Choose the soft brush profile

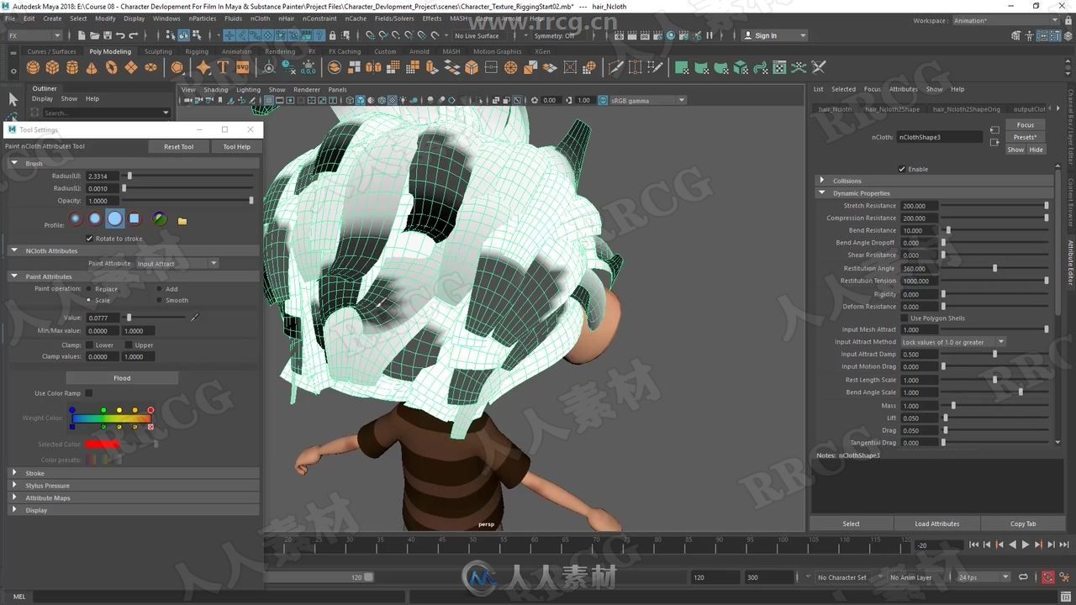[95, 218]
